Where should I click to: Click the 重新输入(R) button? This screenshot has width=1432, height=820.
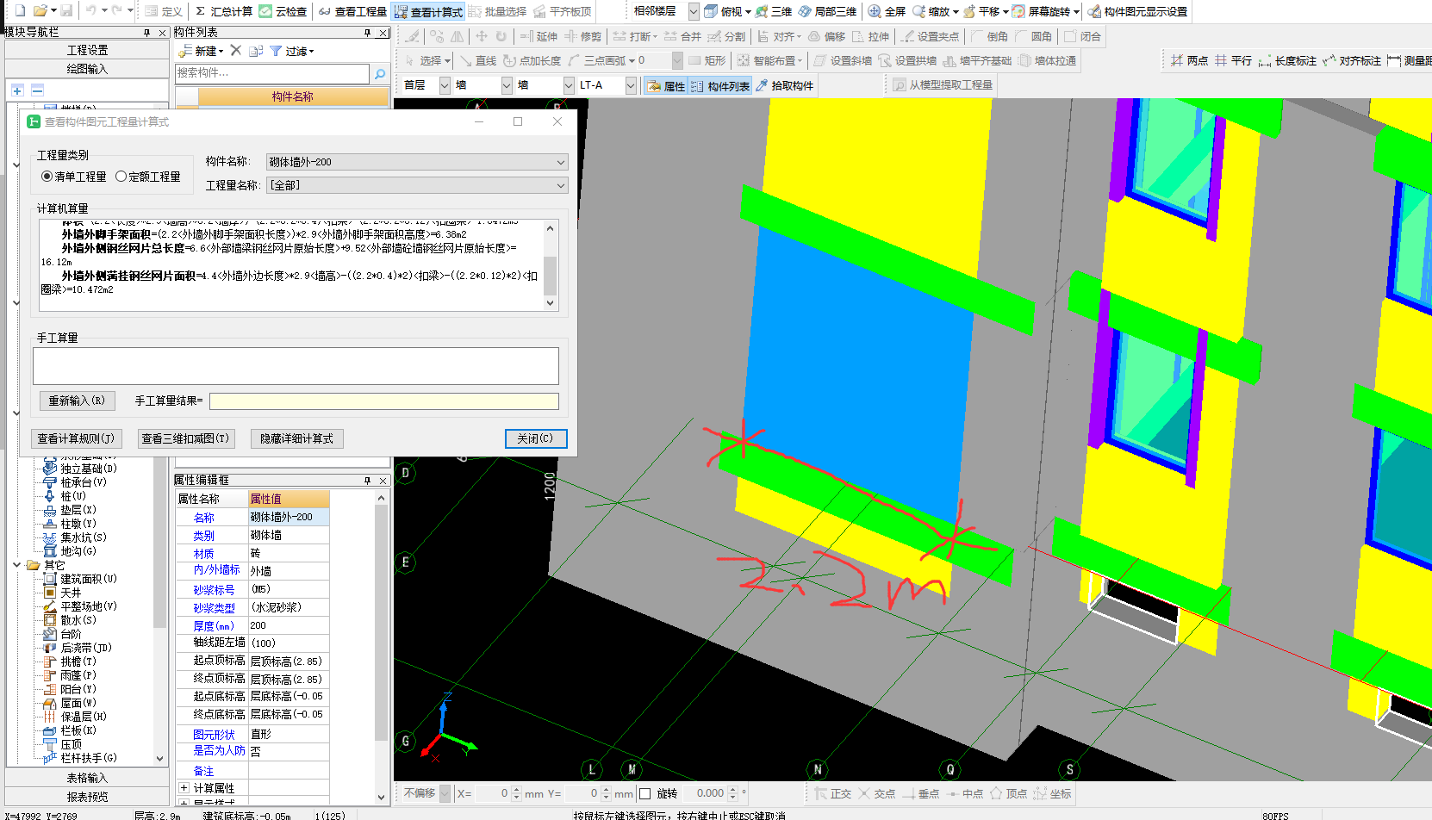77,401
